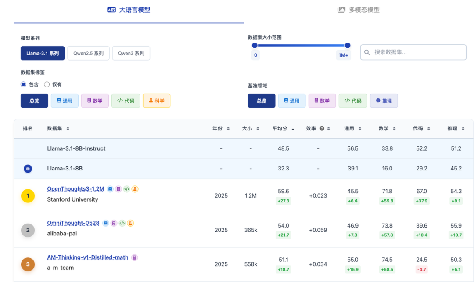
Task: Select the 包含 radio button
Action: (x=24, y=84)
